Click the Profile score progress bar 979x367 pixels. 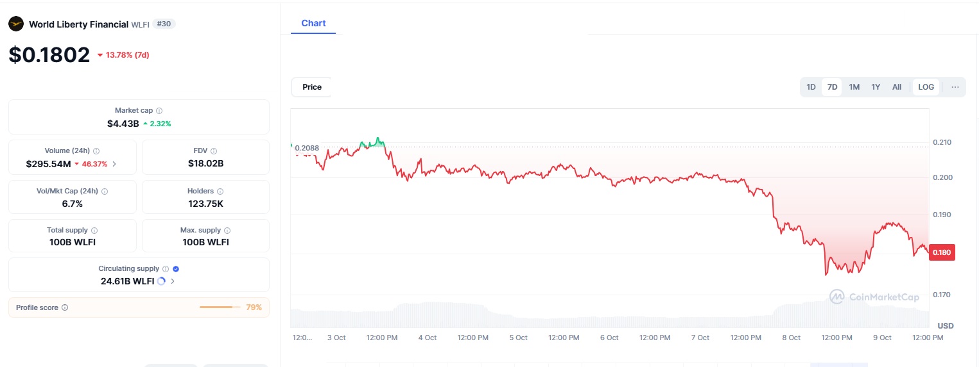coord(220,307)
